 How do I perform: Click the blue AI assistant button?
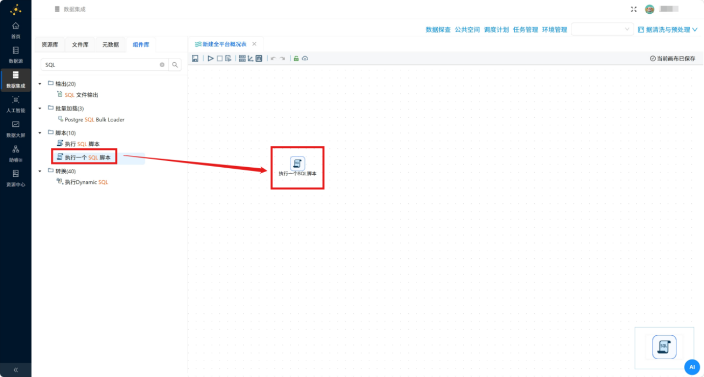coord(692,367)
